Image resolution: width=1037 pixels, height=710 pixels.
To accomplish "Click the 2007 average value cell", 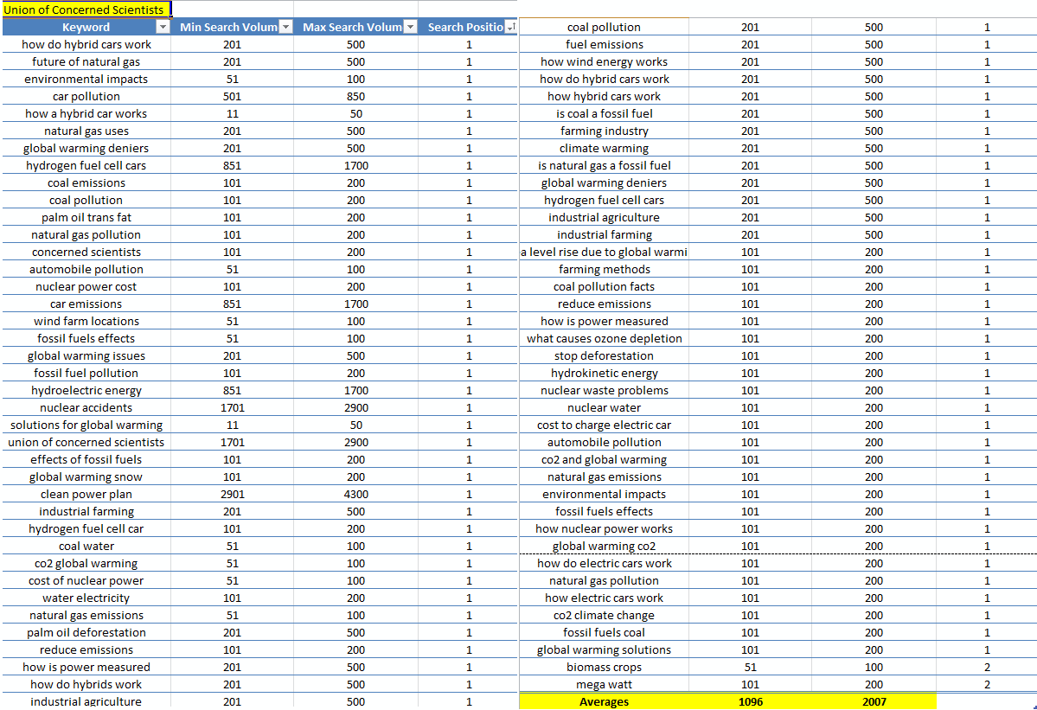I will coord(874,701).
